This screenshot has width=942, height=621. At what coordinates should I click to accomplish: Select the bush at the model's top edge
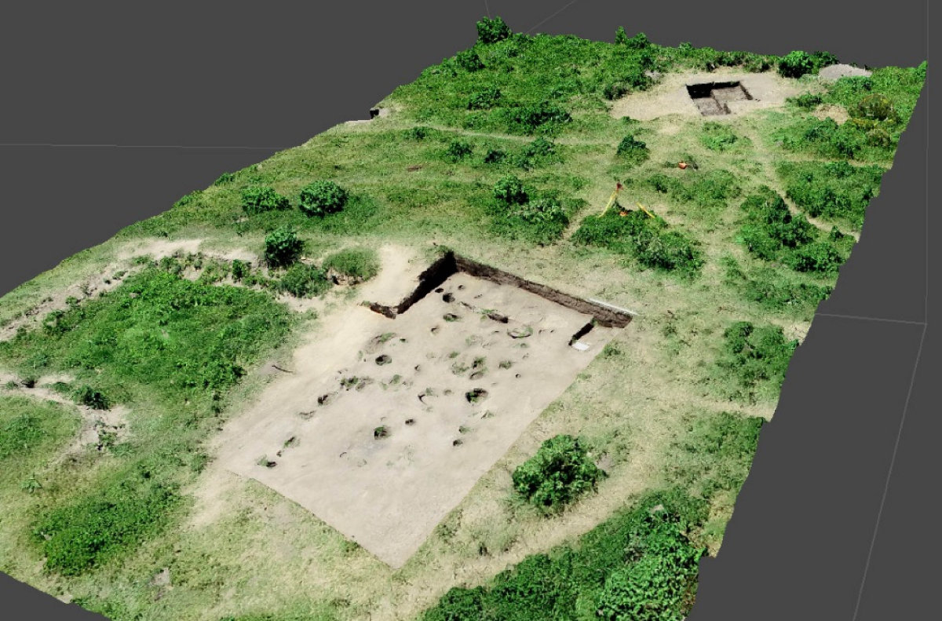pos(493,30)
